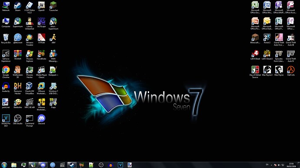Viewport: 300px width, 168px height.
Task: Launch VEGAS Pro from the taskbar
Action: point(120,165)
